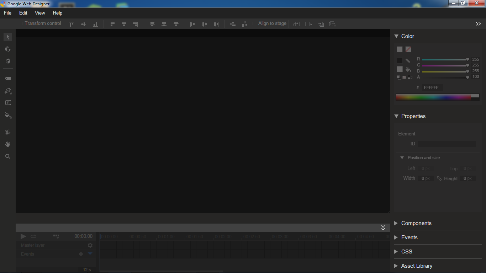Enable the Transform control checkbox
This screenshot has height=273, width=486.
tap(20, 23)
